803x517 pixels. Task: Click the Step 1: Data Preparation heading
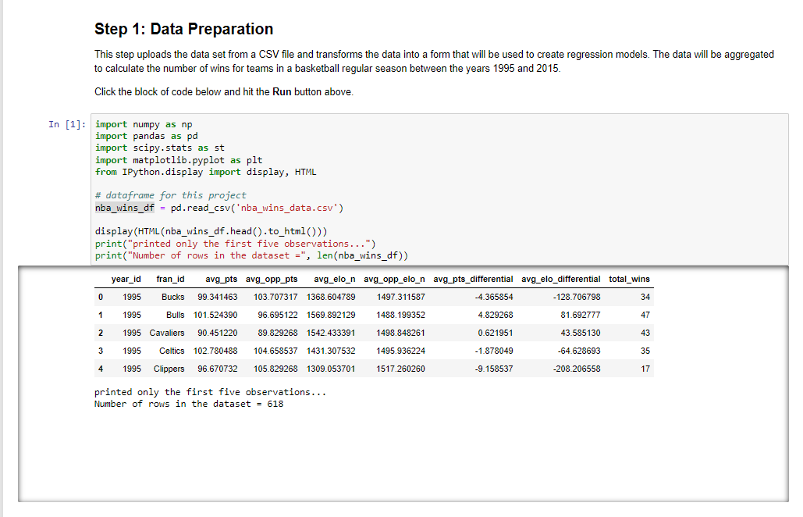coord(184,29)
